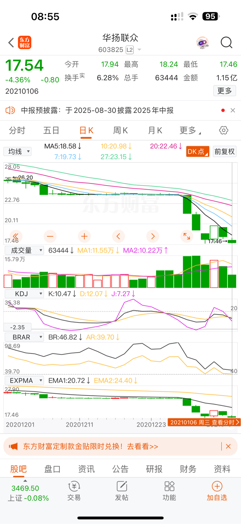
Task: Zoom in chart with plus icon
Action: click(x=84, y=236)
